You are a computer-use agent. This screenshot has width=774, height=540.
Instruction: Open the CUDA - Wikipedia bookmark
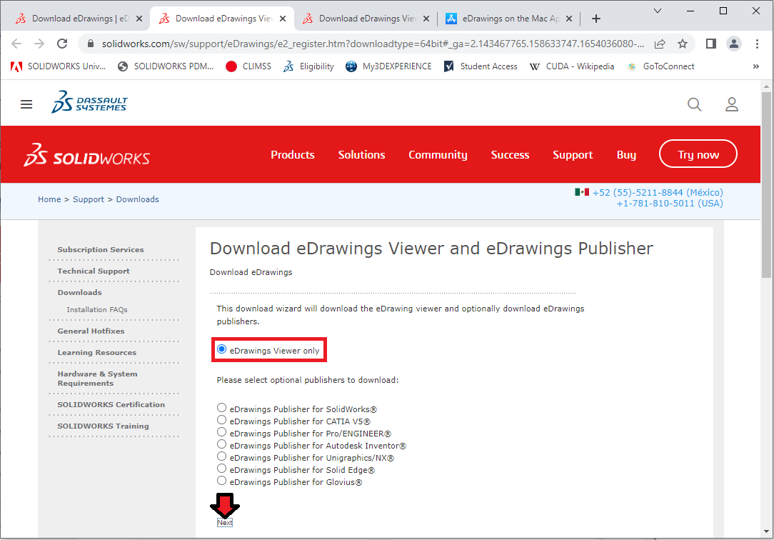pos(572,66)
